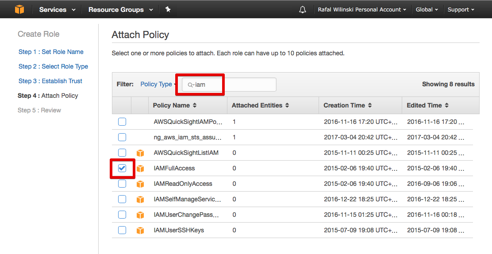Image resolution: width=492 pixels, height=254 pixels.
Task: Check the ng_aws_iam_sts_assu... policy checkbox
Action: [x=122, y=137]
